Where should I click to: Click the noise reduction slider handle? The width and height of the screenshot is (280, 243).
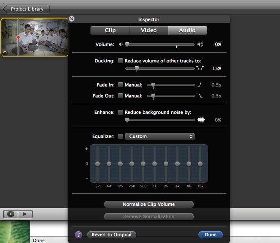pyautogui.click(x=127, y=120)
